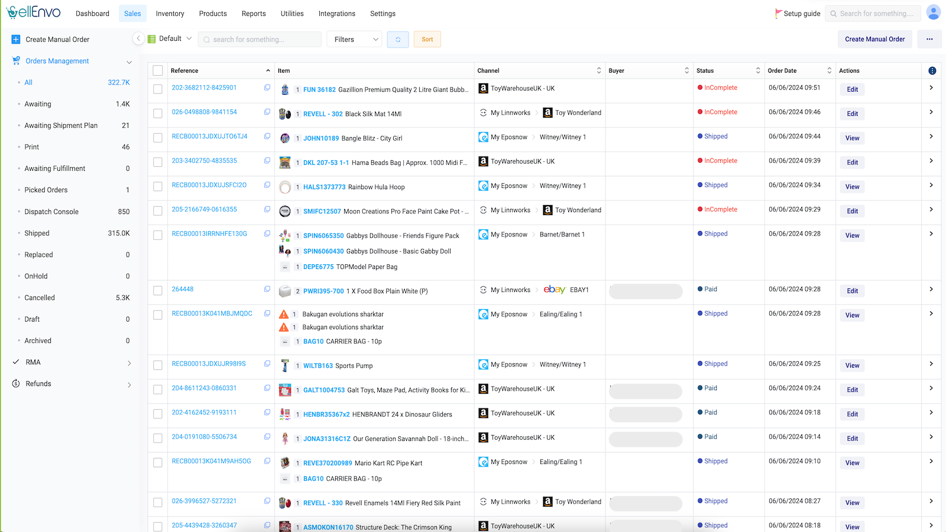The width and height of the screenshot is (946, 532).
Task: Expand row arrow for order 026-0498808-9841154
Action: coord(931,112)
